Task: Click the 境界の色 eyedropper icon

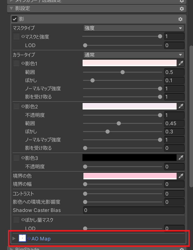Action: [x=181, y=176]
